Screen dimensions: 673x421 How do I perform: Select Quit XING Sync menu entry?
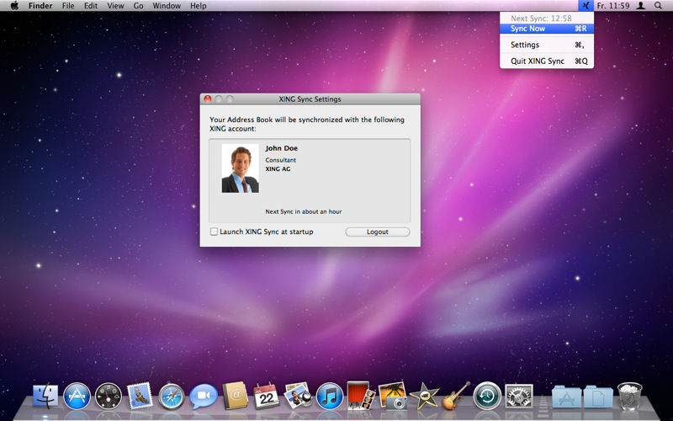[547, 61]
